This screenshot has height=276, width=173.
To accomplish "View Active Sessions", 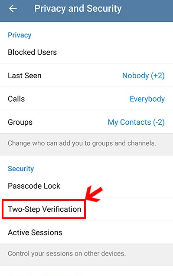I will click(86, 233).
